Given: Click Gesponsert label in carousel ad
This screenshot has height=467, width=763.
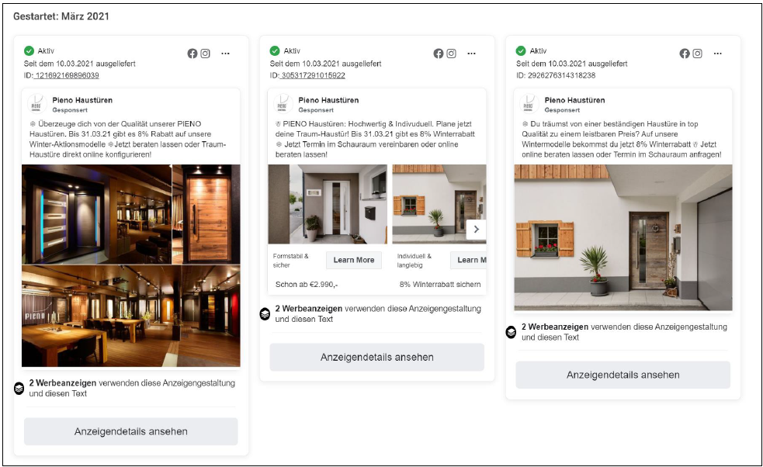Looking at the screenshot, I should click(316, 110).
